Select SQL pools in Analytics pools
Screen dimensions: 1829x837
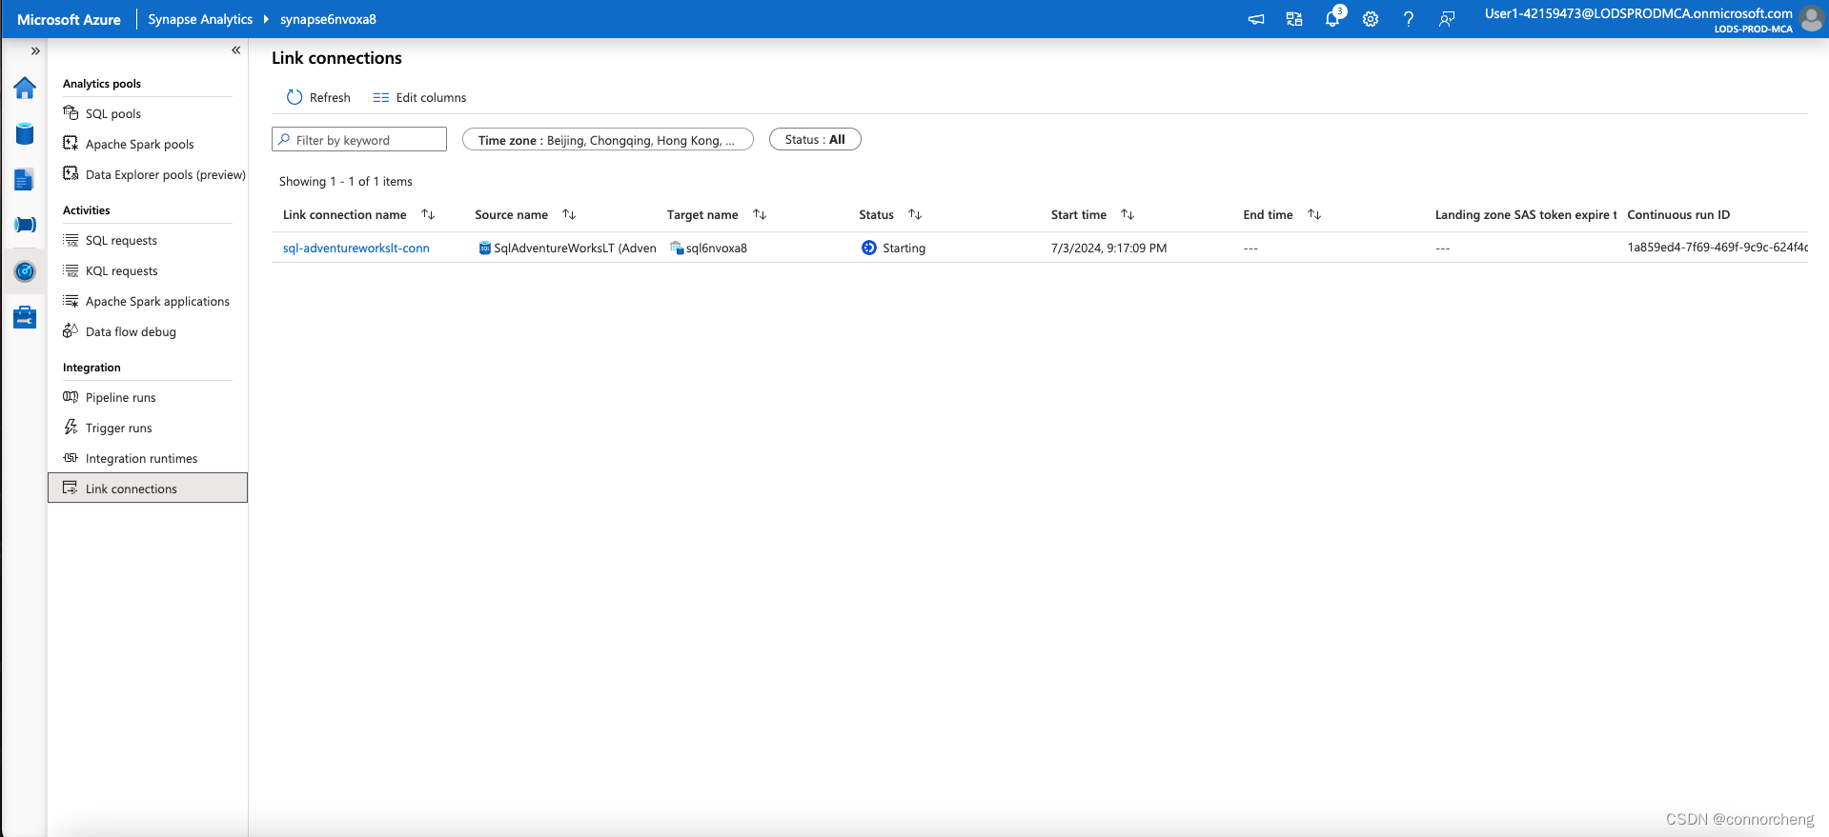pyautogui.click(x=113, y=113)
